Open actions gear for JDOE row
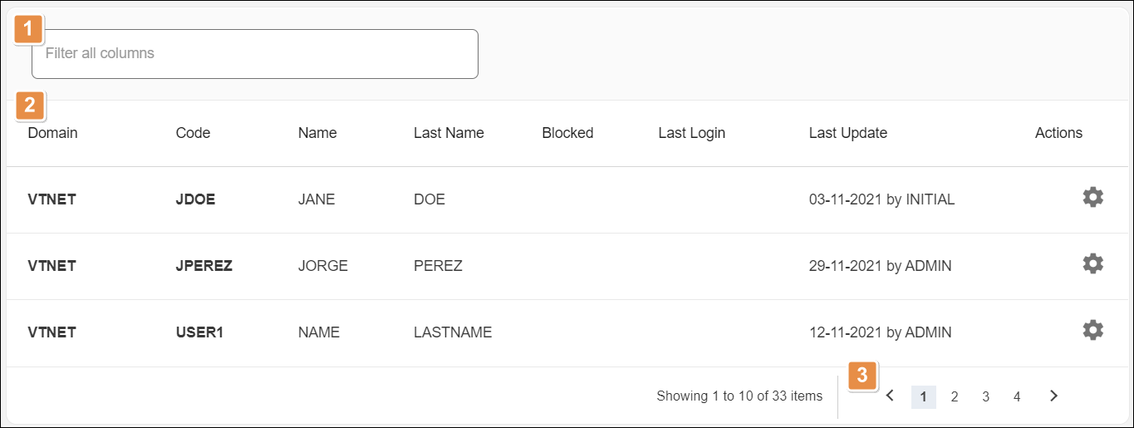 click(x=1092, y=198)
